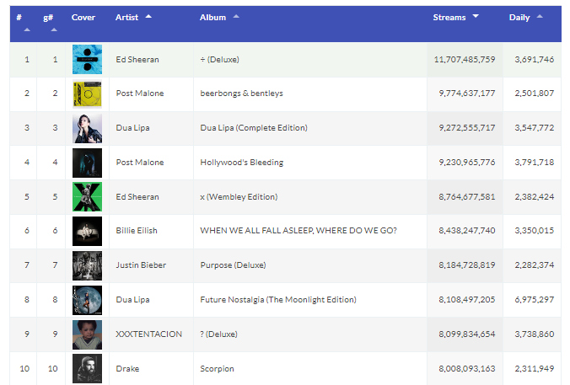Image resolution: width=570 pixels, height=385 pixels.
Task: Select artist Drake
Action: click(x=127, y=369)
